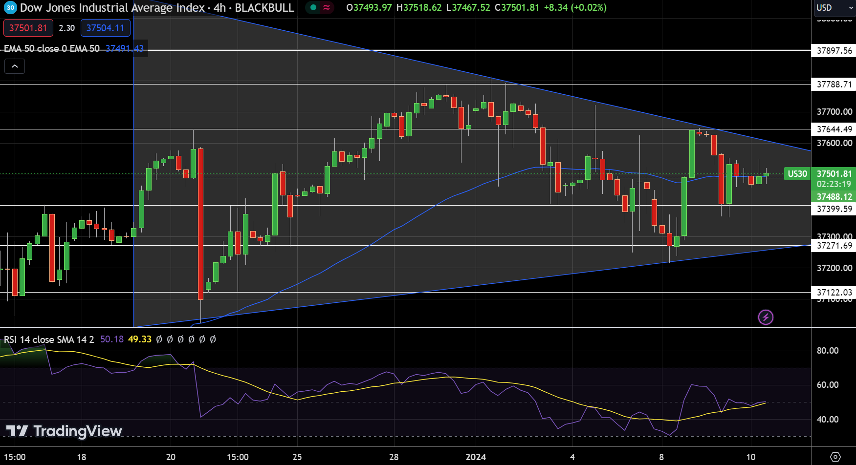This screenshot has height=465, width=856.
Task: Click the open price O37493.97 value
Action: point(369,8)
